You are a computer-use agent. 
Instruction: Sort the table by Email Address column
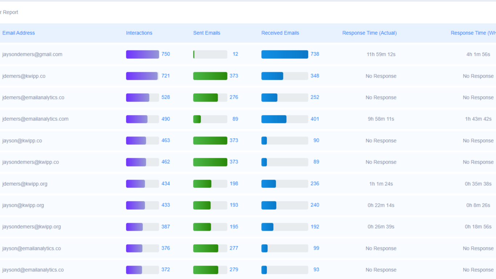19,33
